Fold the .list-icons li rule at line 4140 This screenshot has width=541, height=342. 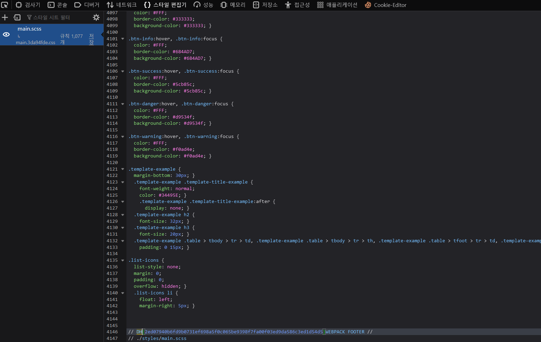(x=123, y=293)
